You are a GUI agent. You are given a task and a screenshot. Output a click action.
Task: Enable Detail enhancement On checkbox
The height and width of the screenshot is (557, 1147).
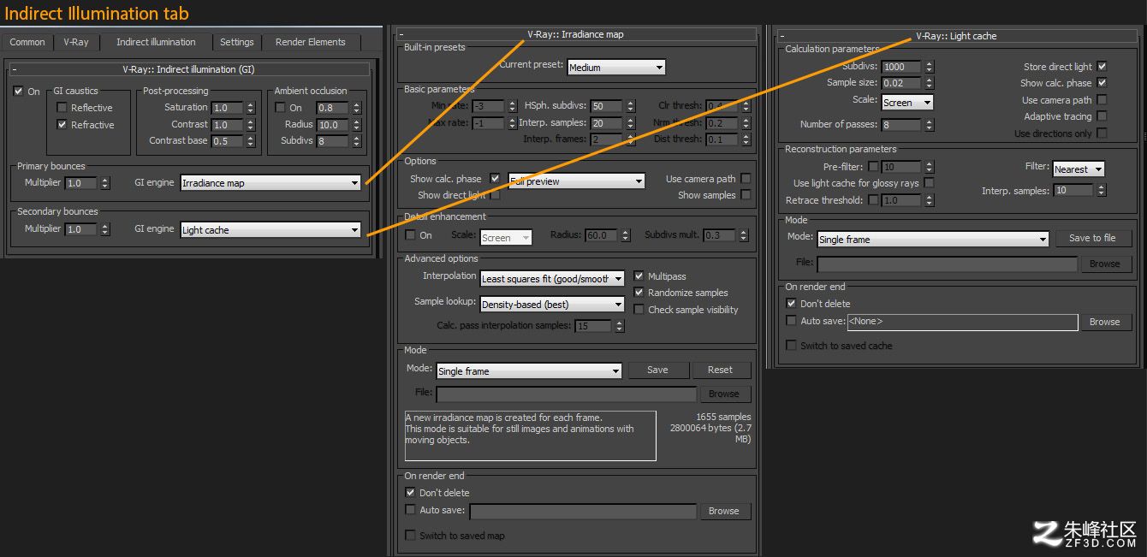pyautogui.click(x=410, y=235)
